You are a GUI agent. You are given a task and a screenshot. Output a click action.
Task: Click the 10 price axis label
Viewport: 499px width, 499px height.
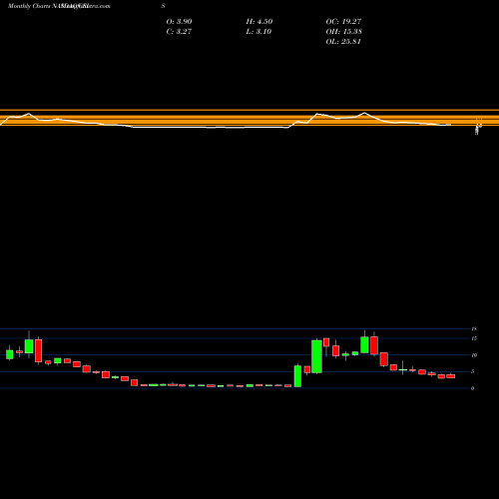click(x=474, y=355)
